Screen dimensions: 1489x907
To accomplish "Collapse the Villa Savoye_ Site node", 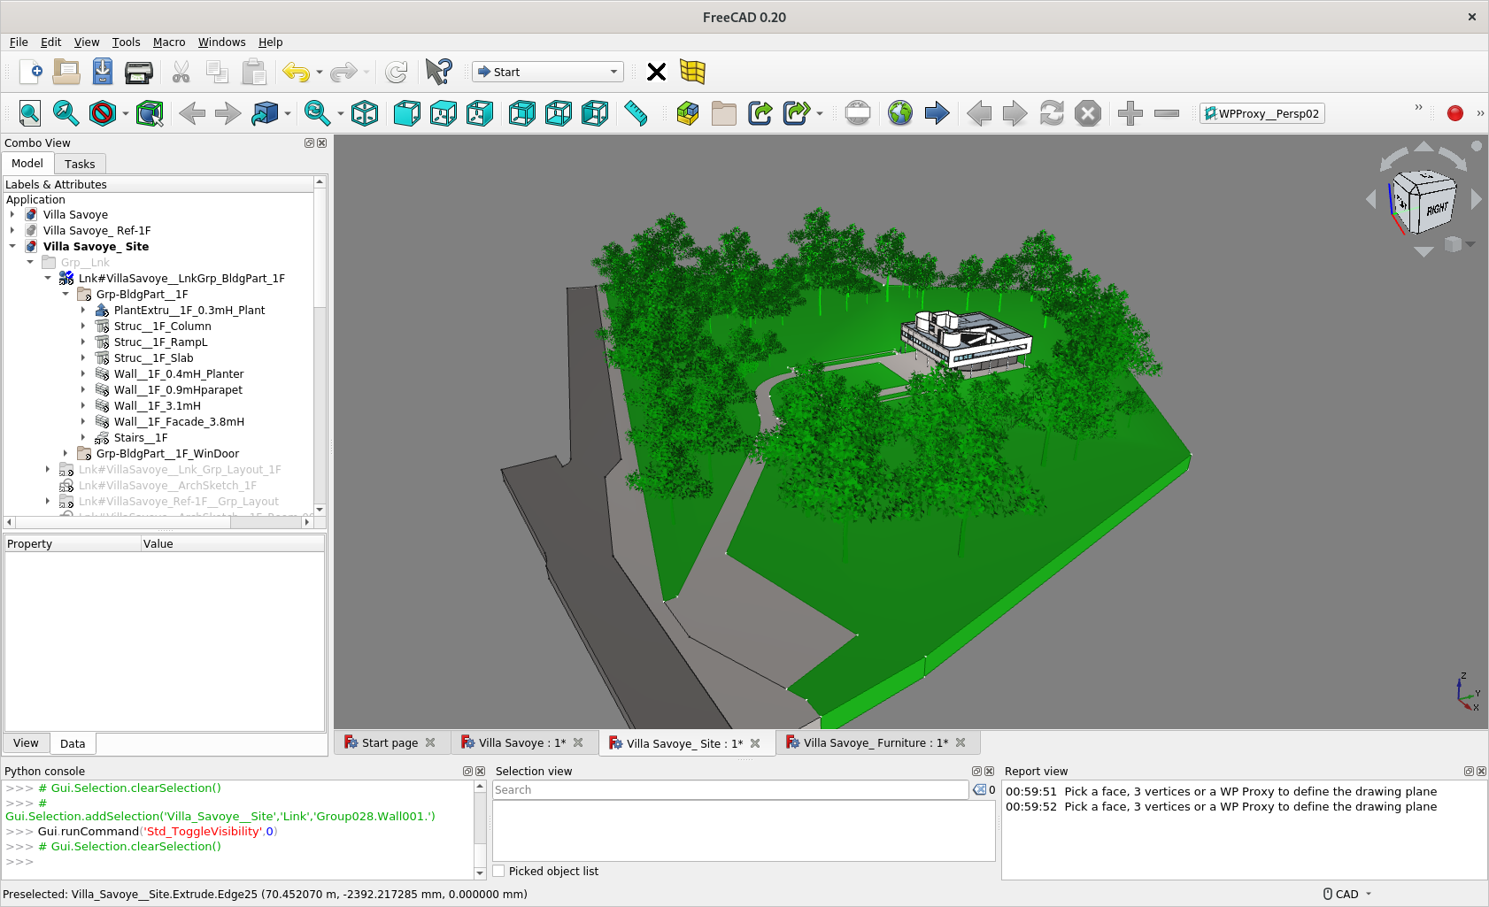I will coord(12,246).
